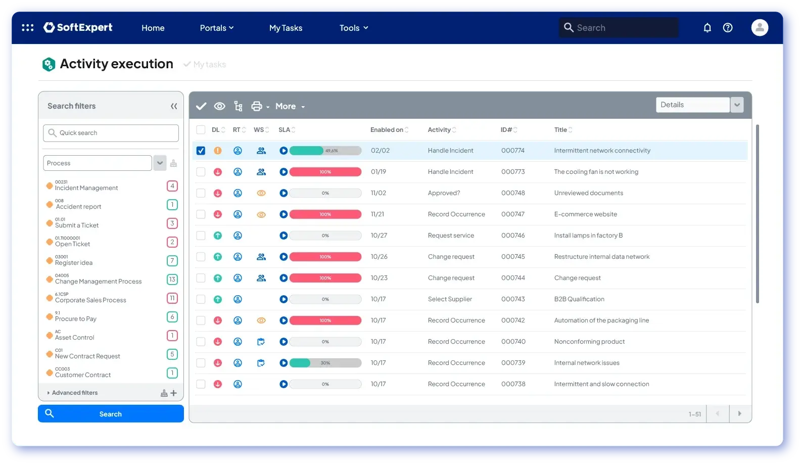Toggle the select-all checkbox in table header
The width and height of the screenshot is (802, 465).
[x=201, y=130]
